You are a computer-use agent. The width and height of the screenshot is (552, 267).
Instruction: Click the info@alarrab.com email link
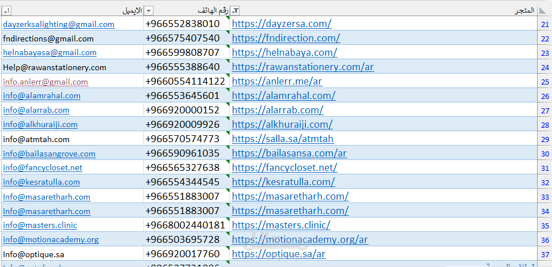coord(36,110)
